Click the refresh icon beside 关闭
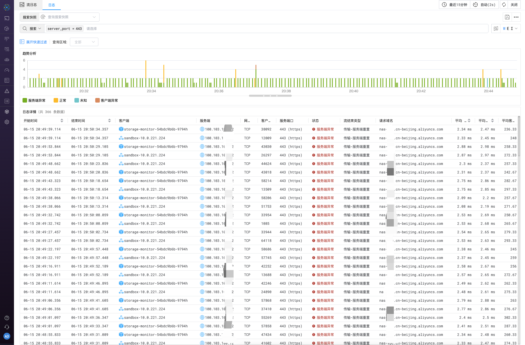The image size is (525, 345). point(504,5)
